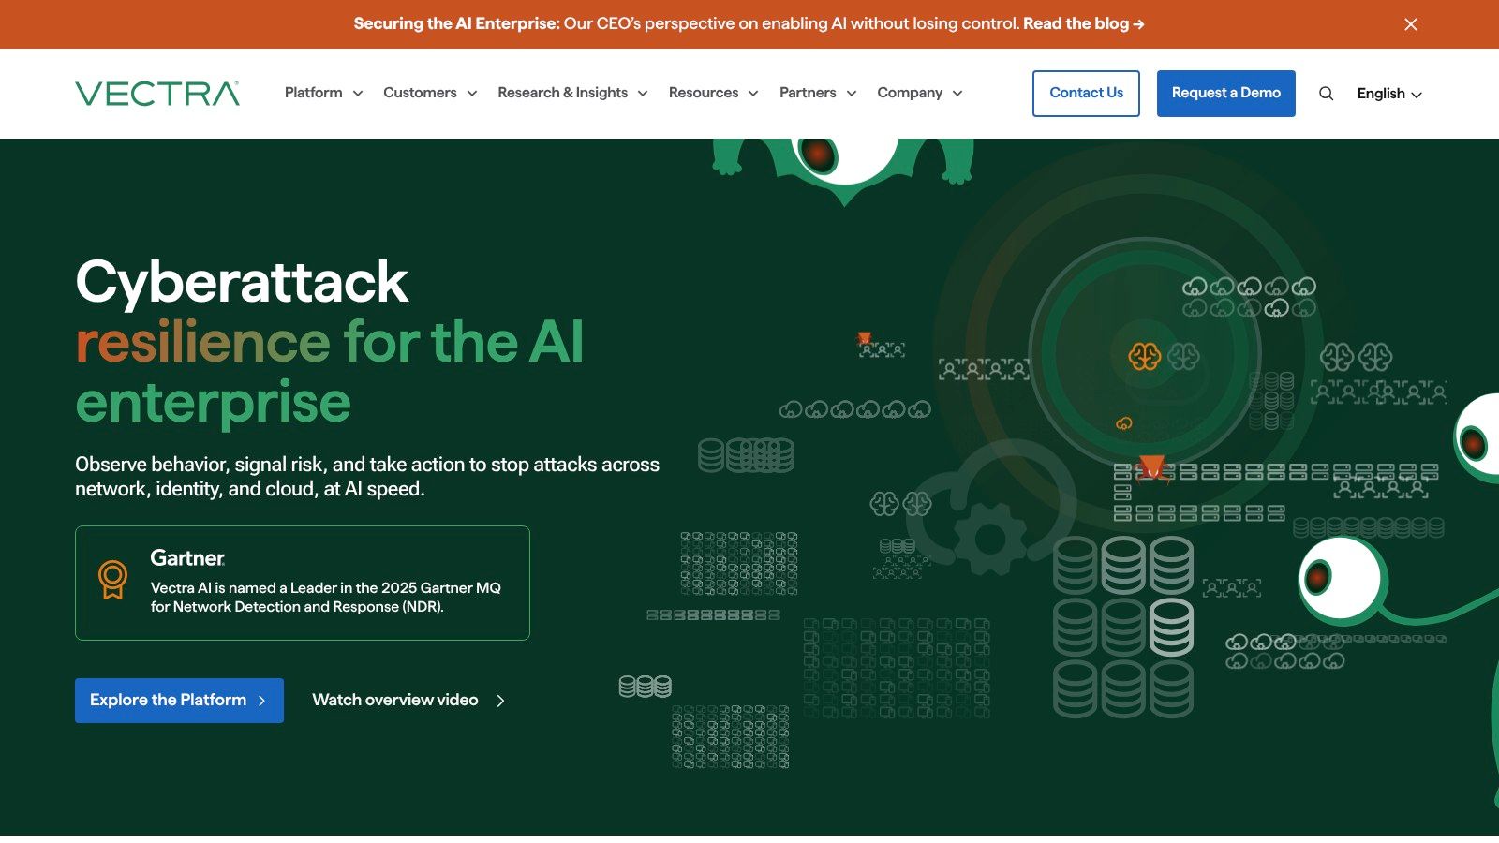
Task: Click the Contact Us button
Action: tap(1086, 94)
